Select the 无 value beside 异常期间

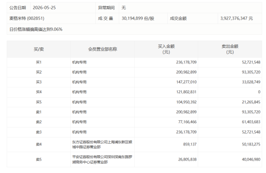point(124,8)
